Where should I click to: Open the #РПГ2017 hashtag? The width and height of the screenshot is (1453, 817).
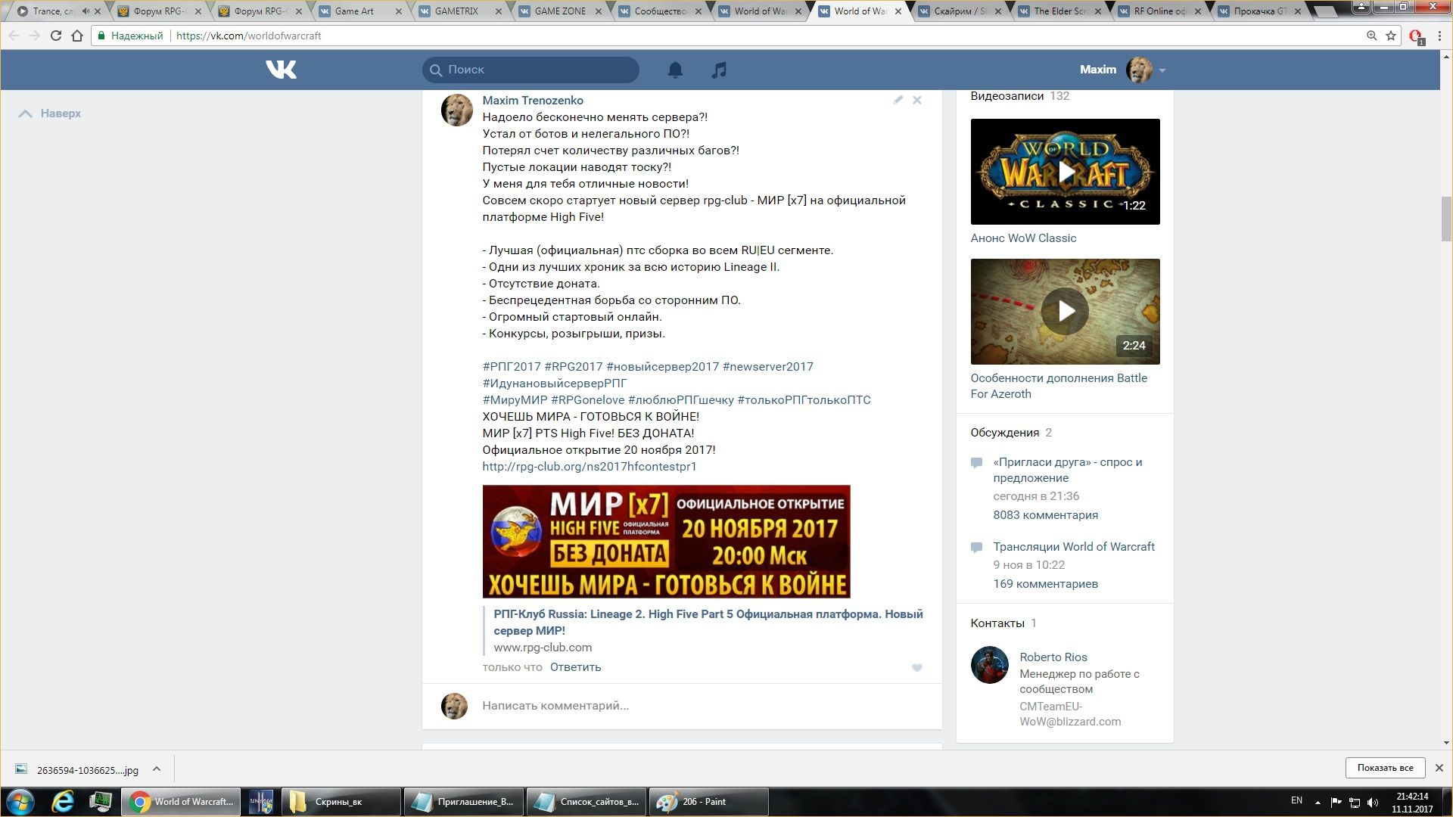pos(512,367)
